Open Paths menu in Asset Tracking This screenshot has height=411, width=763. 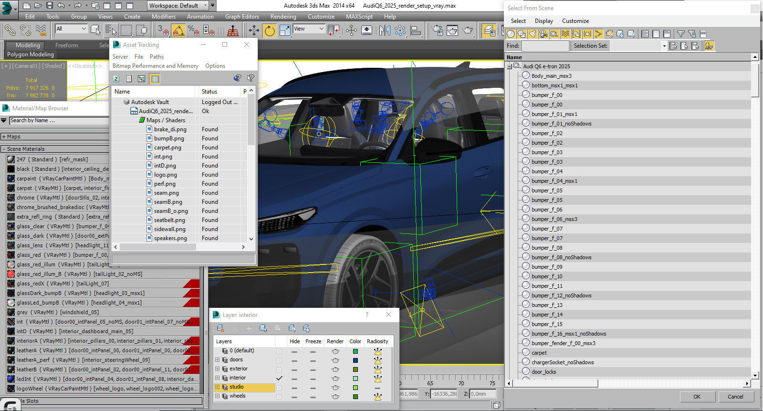157,56
